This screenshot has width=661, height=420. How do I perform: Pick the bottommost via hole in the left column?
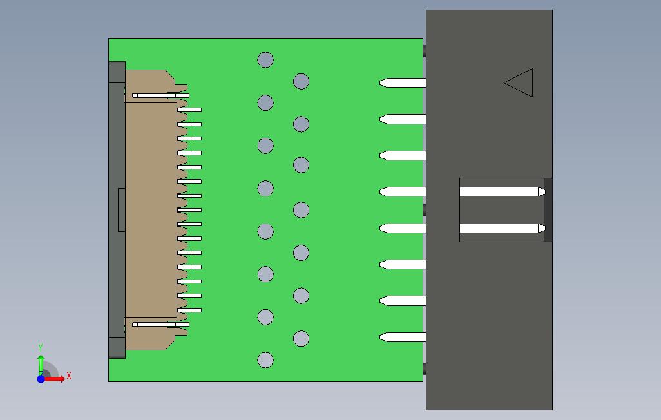(x=265, y=360)
